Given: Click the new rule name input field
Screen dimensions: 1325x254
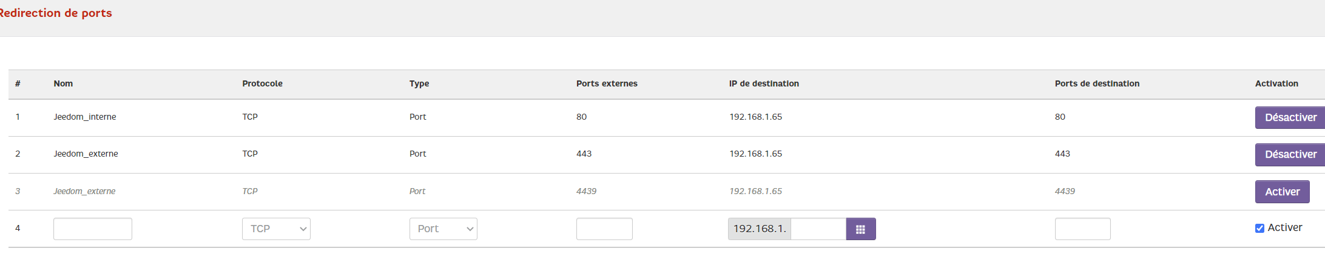Looking at the screenshot, I should click(x=93, y=229).
